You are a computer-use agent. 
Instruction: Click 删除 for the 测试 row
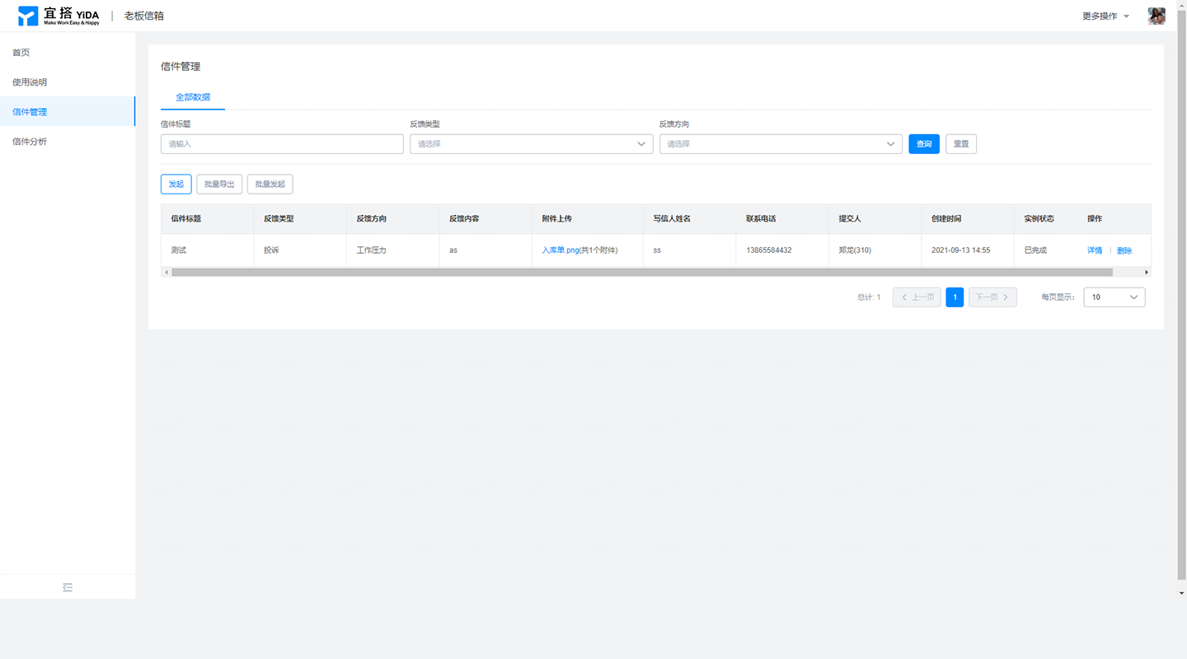(1124, 250)
